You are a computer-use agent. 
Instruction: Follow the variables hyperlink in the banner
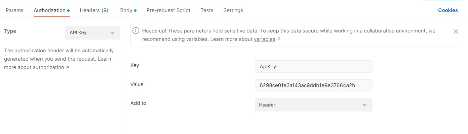click(x=265, y=39)
